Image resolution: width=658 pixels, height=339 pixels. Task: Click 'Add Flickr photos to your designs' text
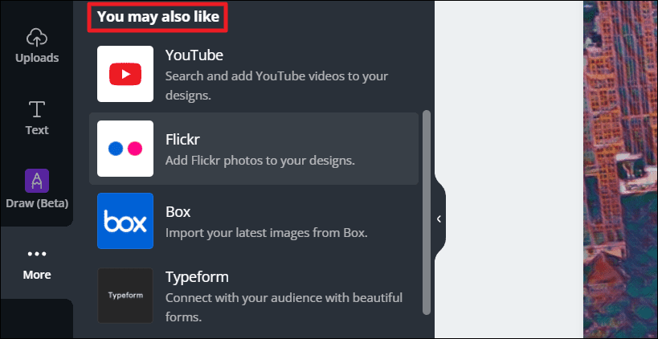pyautogui.click(x=260, y=161)
